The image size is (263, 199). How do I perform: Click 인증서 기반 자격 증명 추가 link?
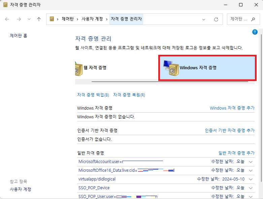pyautogui.click(x=230, y=130)
